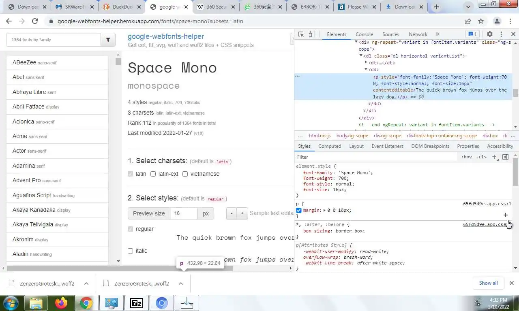Open the 1 issue messages badge
519x311 pixels.
tap(472, 34)
